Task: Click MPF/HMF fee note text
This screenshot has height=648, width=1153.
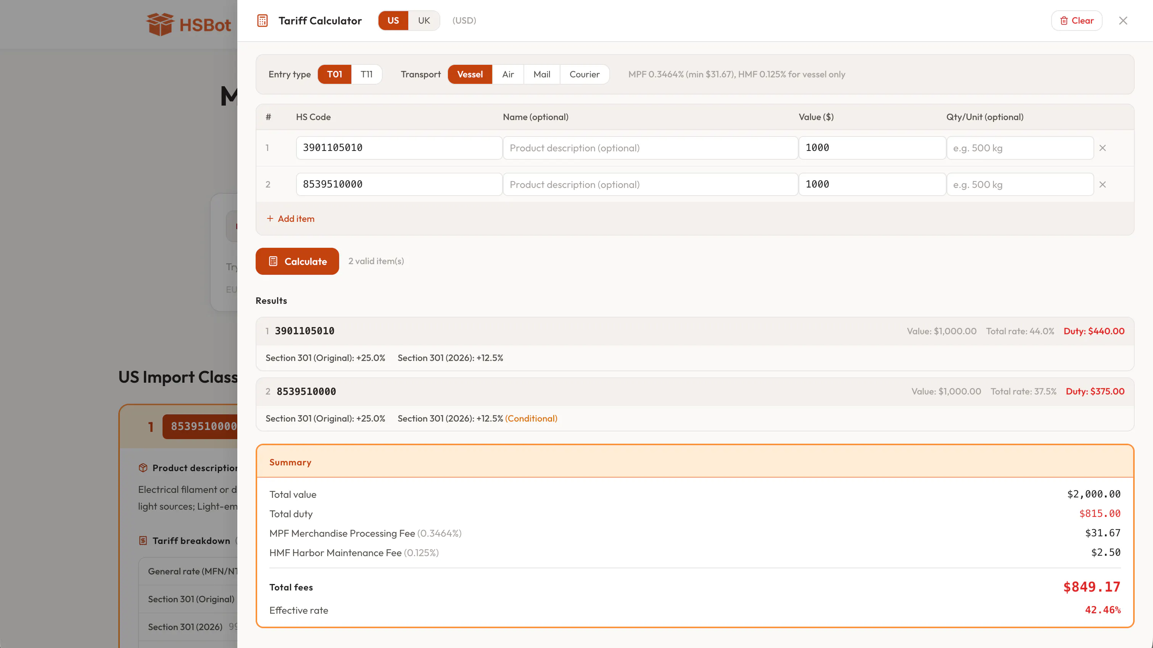Action: pyautogui.click(x=736, y=74)
